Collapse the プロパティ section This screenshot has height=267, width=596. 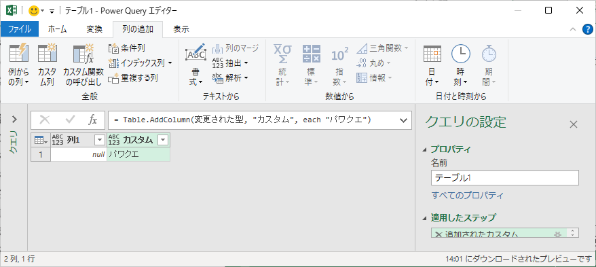tap(424, 149)
